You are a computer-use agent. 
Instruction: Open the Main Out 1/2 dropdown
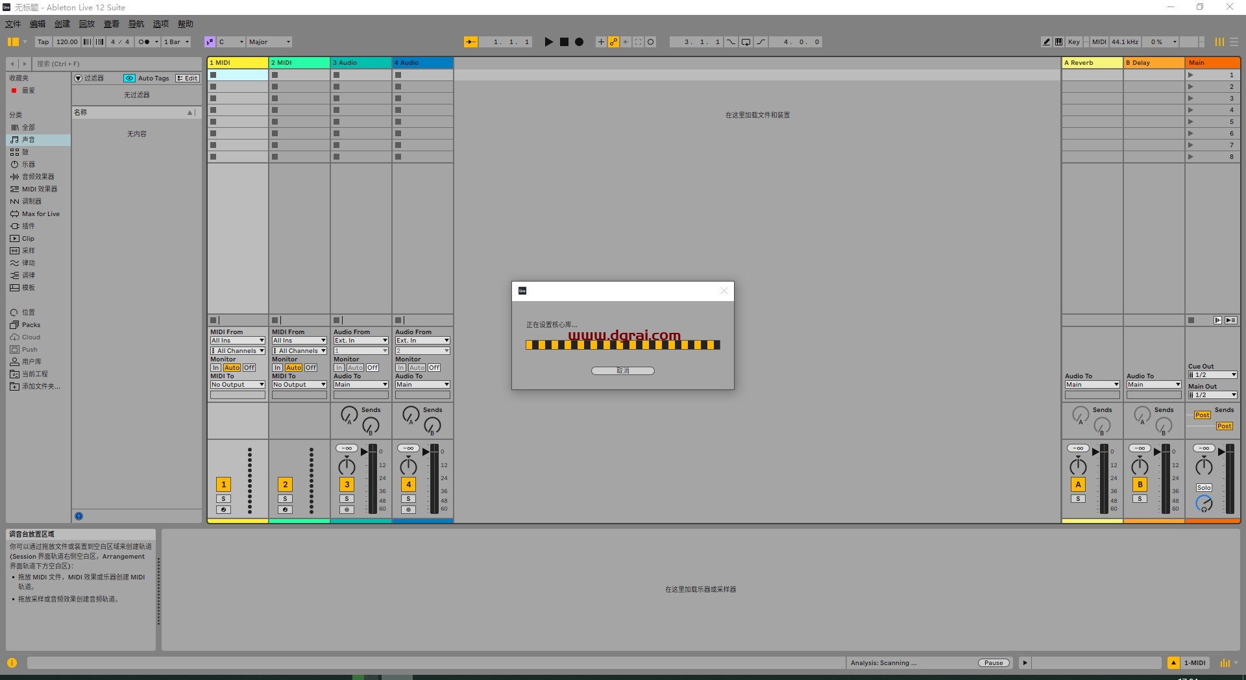pos(1212,395)
